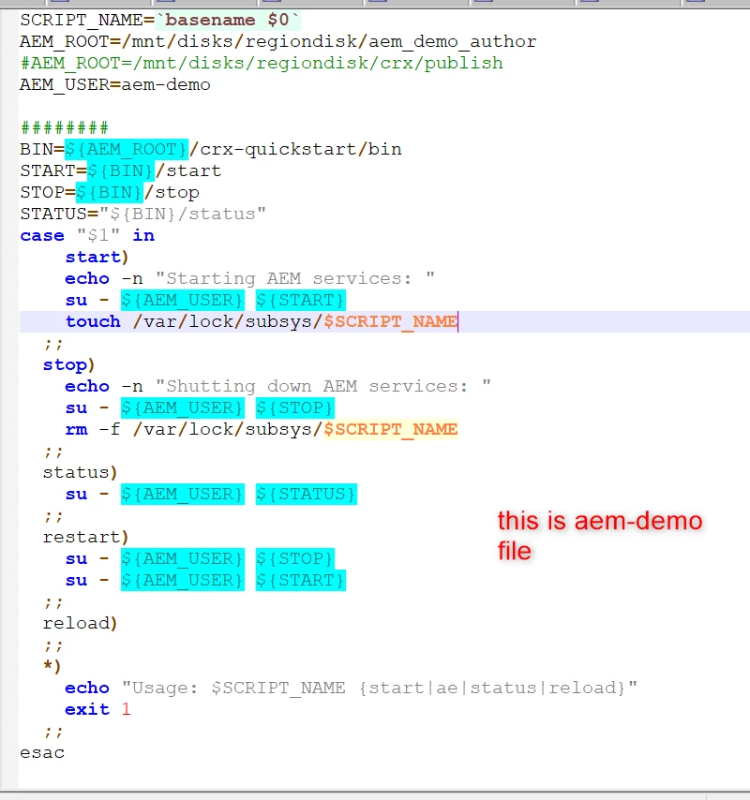Click the restart) case label
Screen dimensions: 750x800
click(x=85, y=538)
